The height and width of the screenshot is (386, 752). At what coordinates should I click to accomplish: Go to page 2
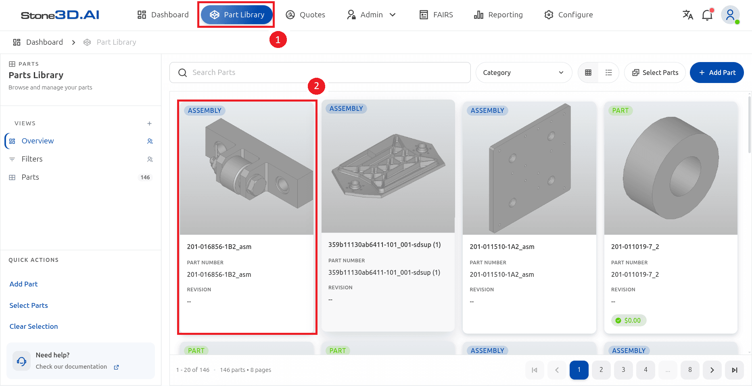coord(601,370)
